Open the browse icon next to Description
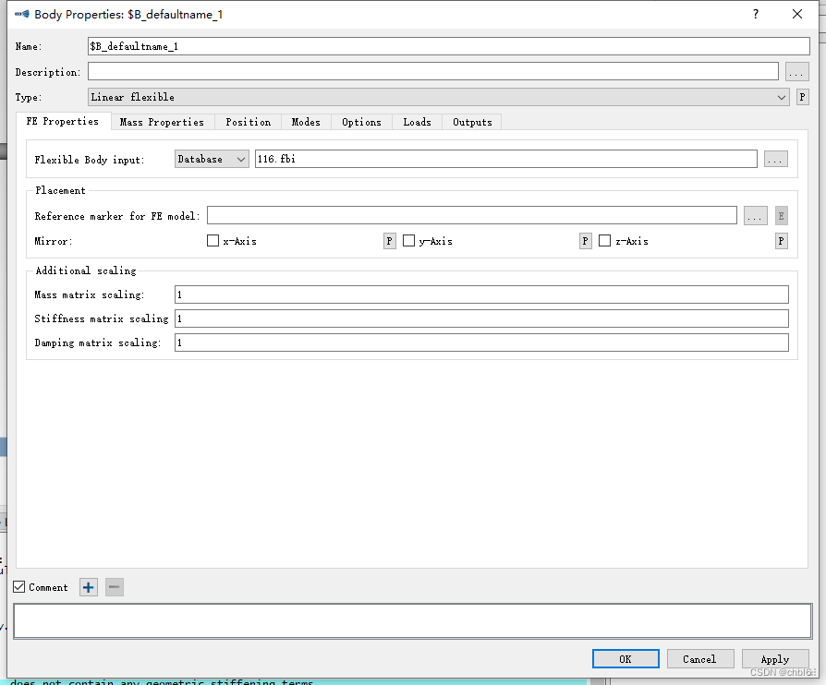 coord(796,71)
